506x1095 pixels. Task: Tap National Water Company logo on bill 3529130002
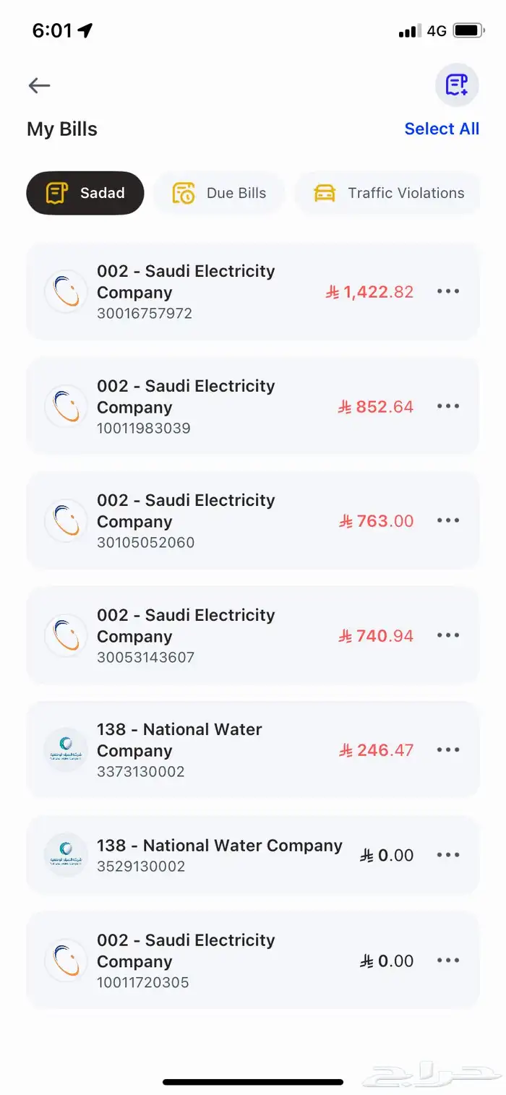pos(66,855)
